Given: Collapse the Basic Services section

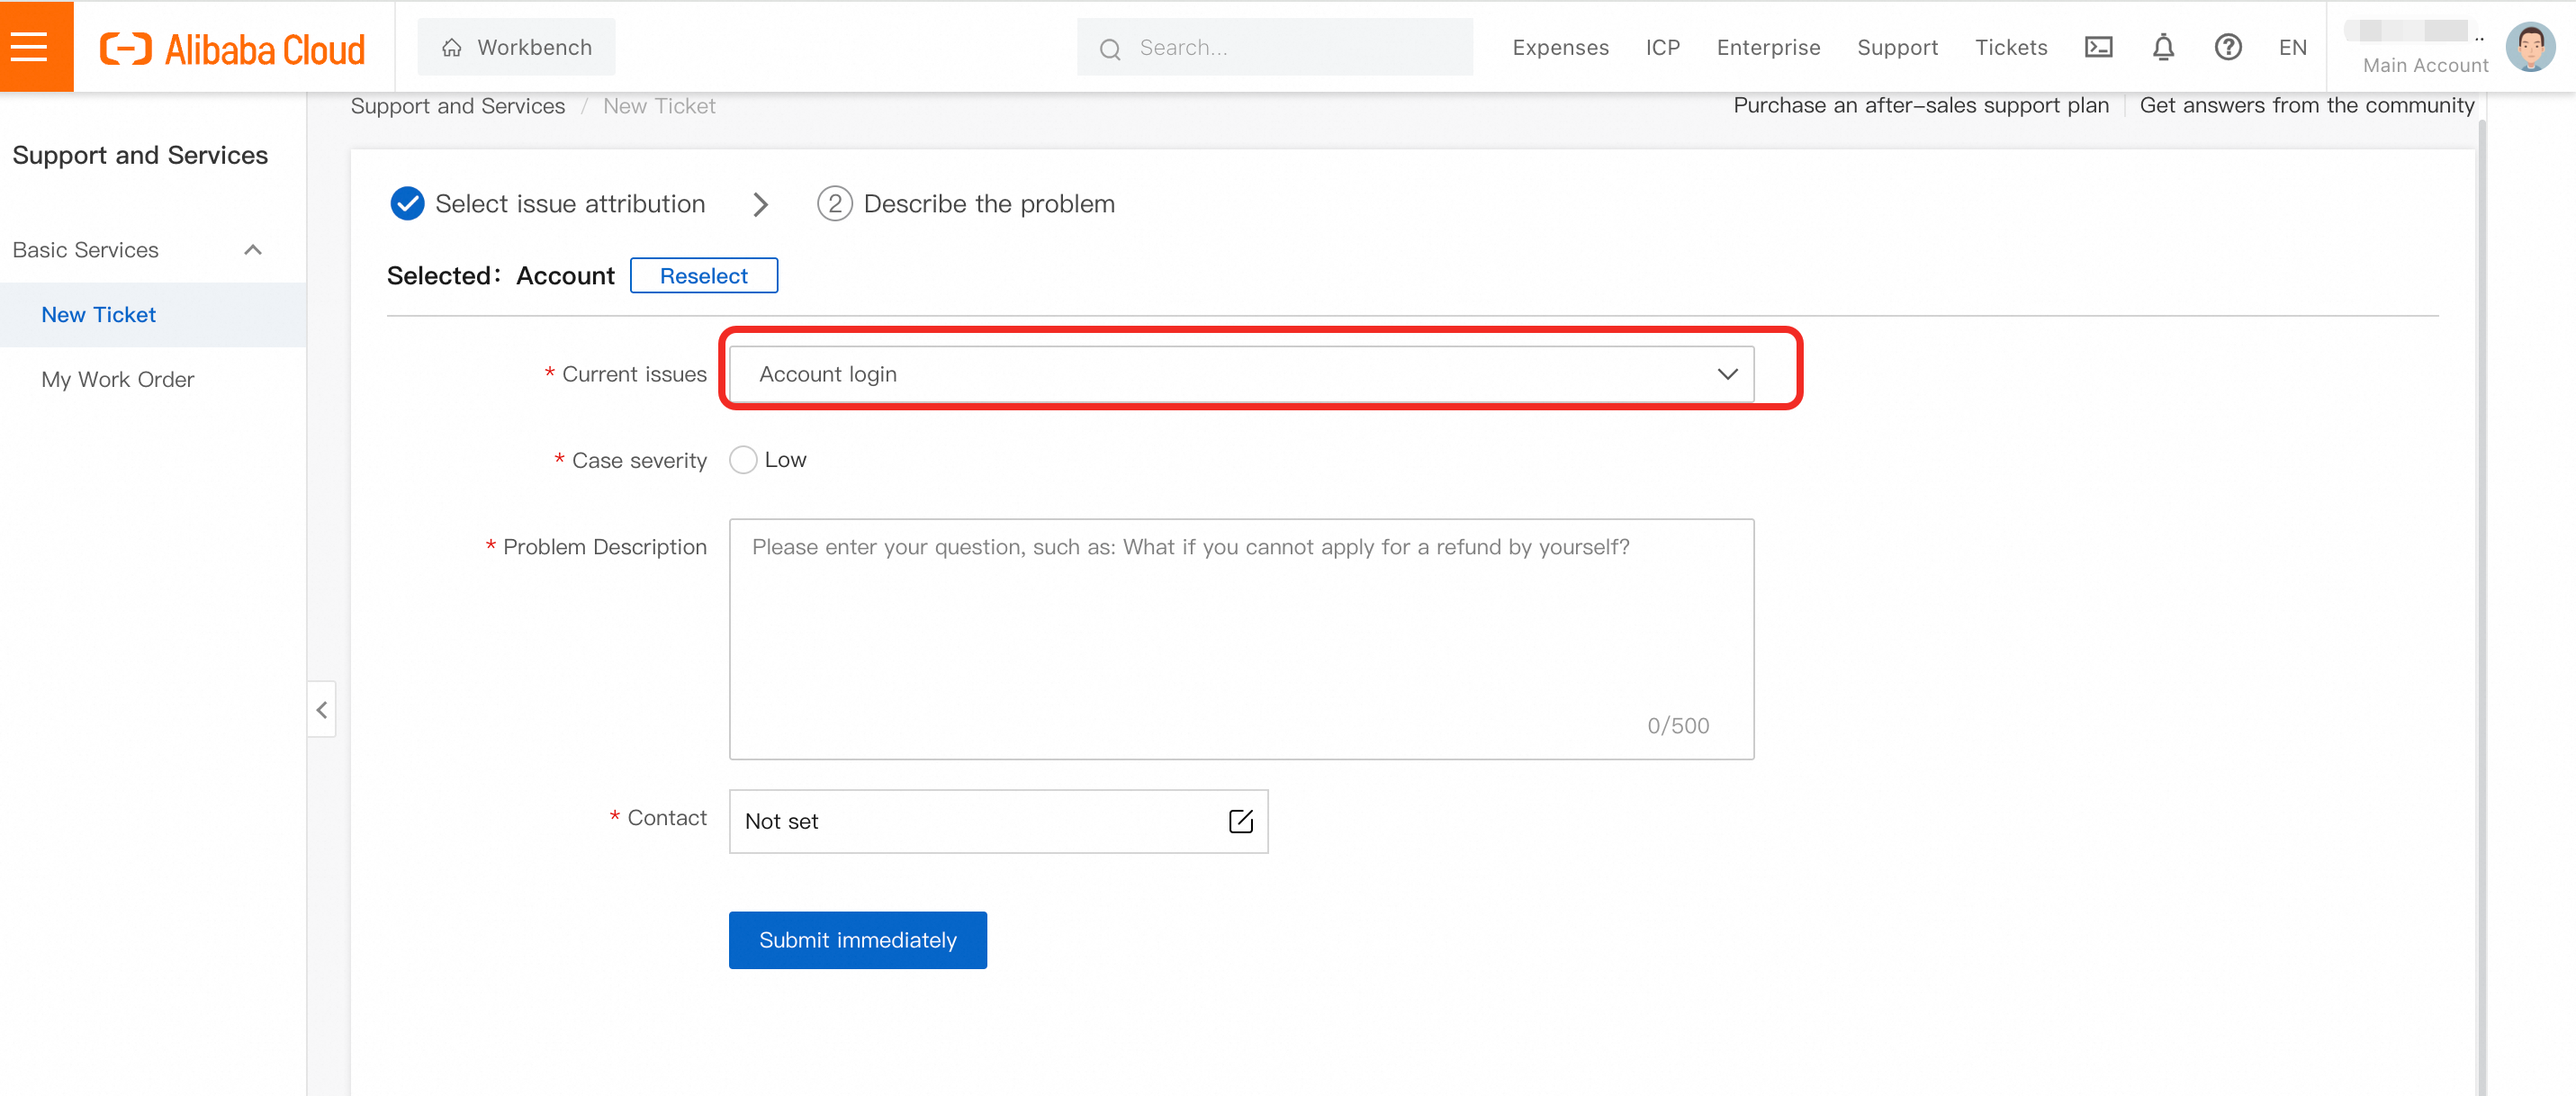Looking at the screenshot, I should [253, 250].
